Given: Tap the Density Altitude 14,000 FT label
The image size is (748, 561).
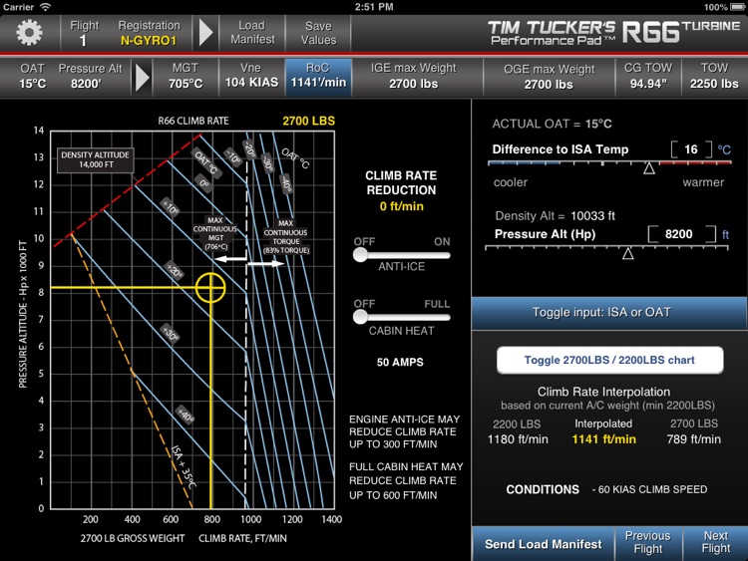Looking at the screenshot, I should [x=96, y=159].
